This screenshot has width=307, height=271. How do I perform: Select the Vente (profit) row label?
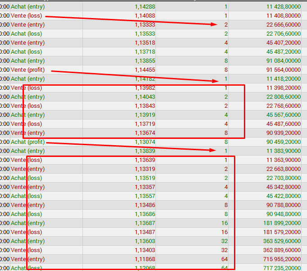coord(27,70)
